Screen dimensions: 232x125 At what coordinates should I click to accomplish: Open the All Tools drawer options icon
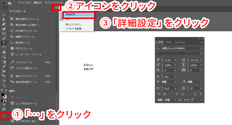click(x=56, y=8)
